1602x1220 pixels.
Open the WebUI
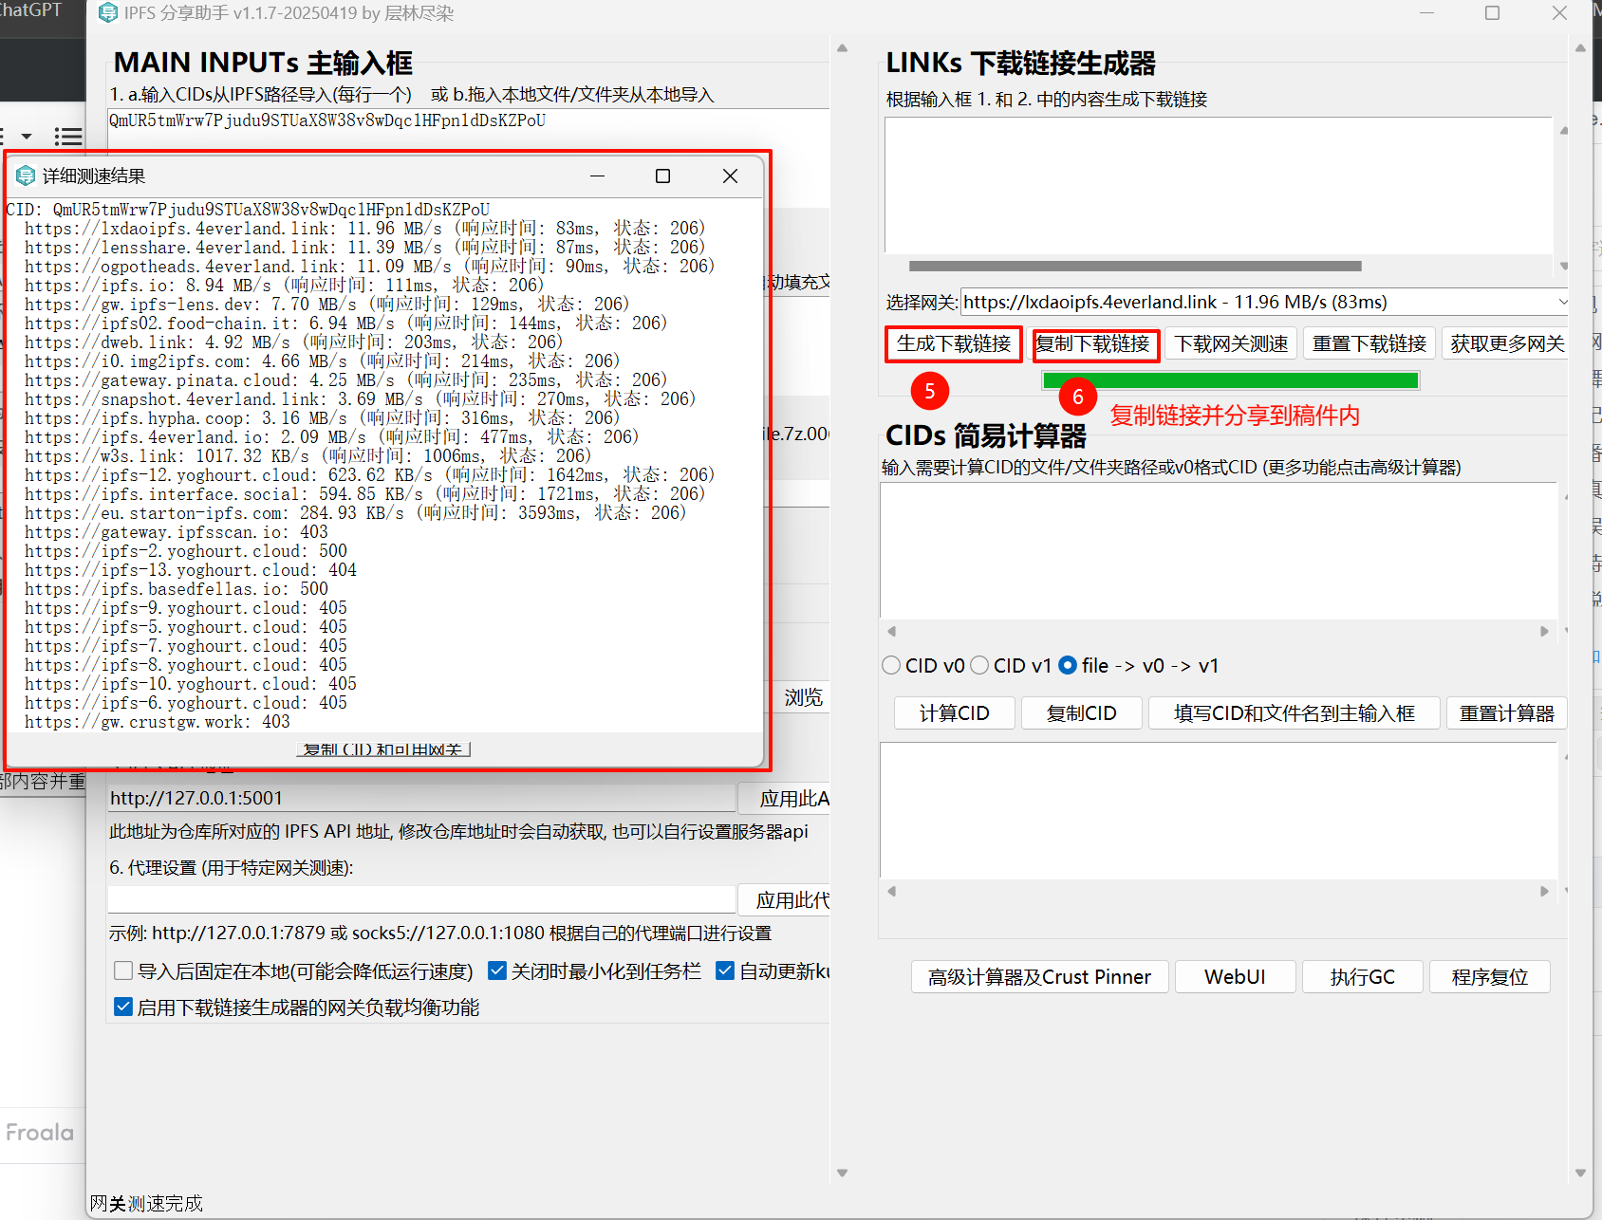[1235, 976]
